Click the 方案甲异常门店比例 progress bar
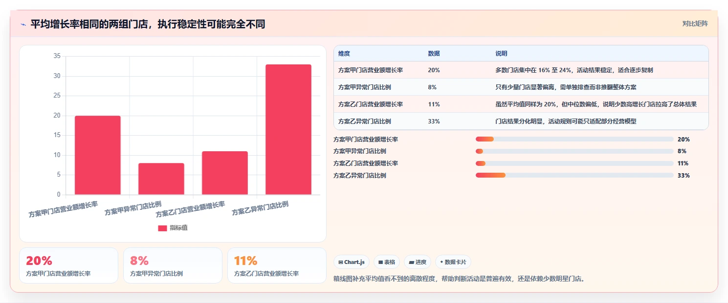 click(x=574, y=151)
